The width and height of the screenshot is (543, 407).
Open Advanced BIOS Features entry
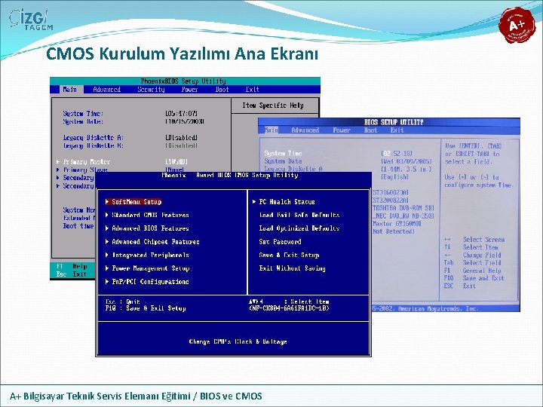pyautogui.click(x=150, y=228)
